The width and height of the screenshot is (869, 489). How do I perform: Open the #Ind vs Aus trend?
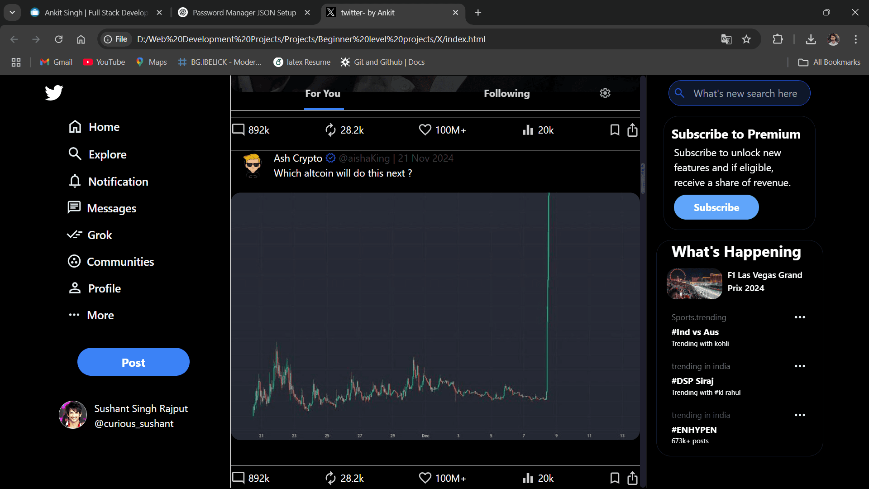click(695, 332)
